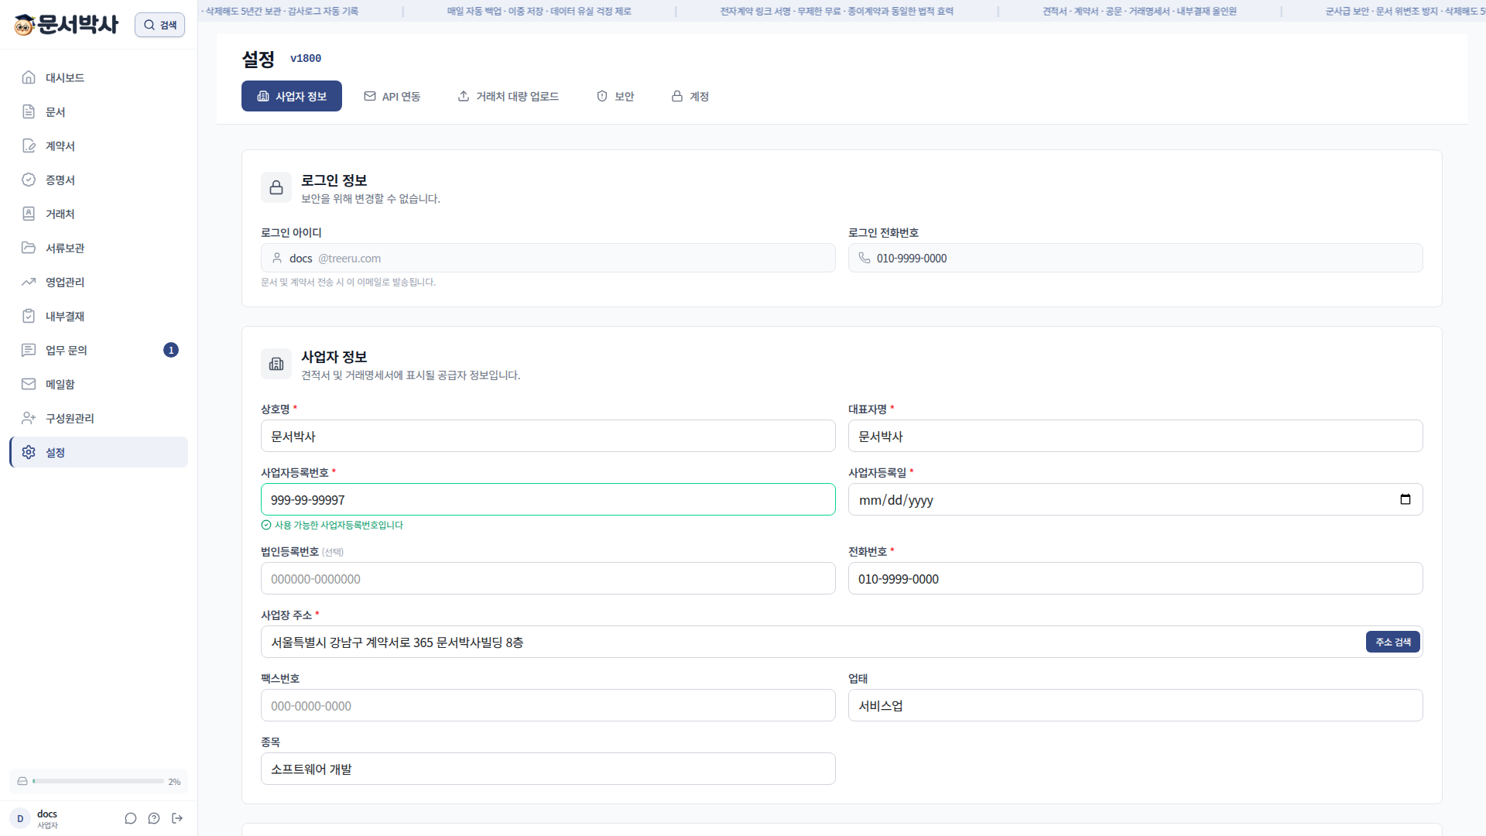Click the 설정 gear icon in sidebar
This screenshot has height=836, width=1486.
(29, 452)
